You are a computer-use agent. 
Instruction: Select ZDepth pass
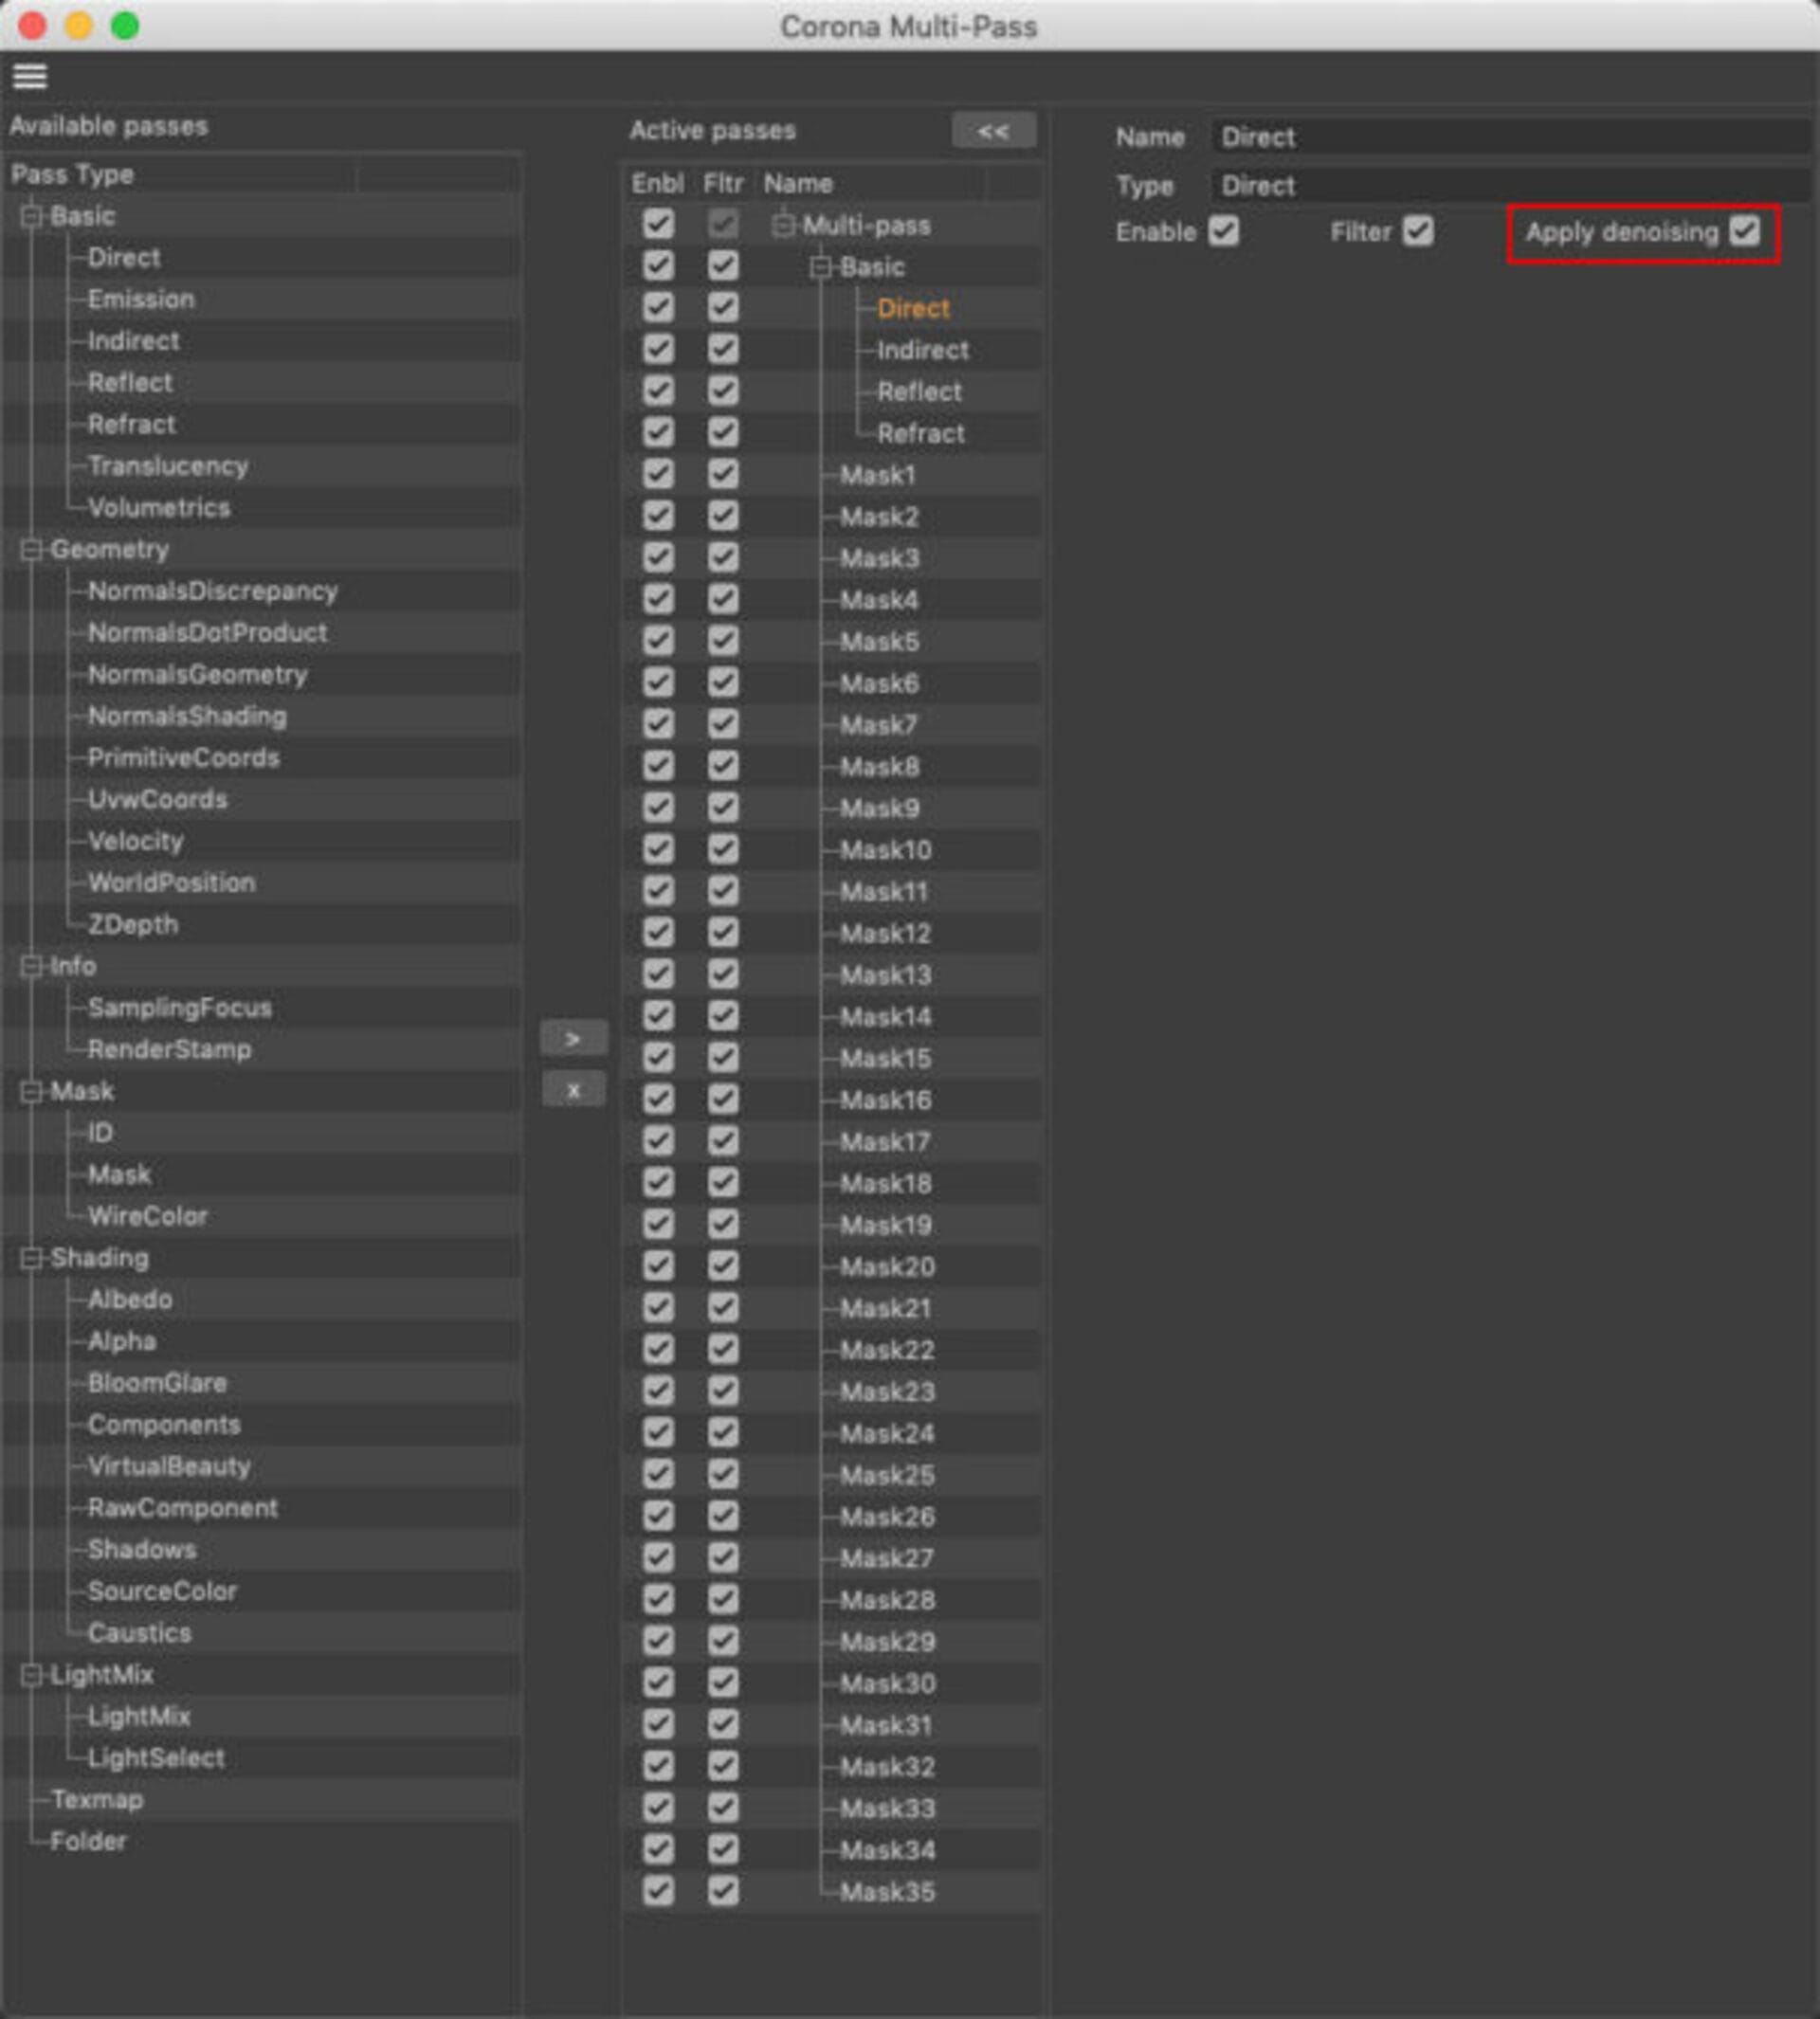click(x=133, y=925)
